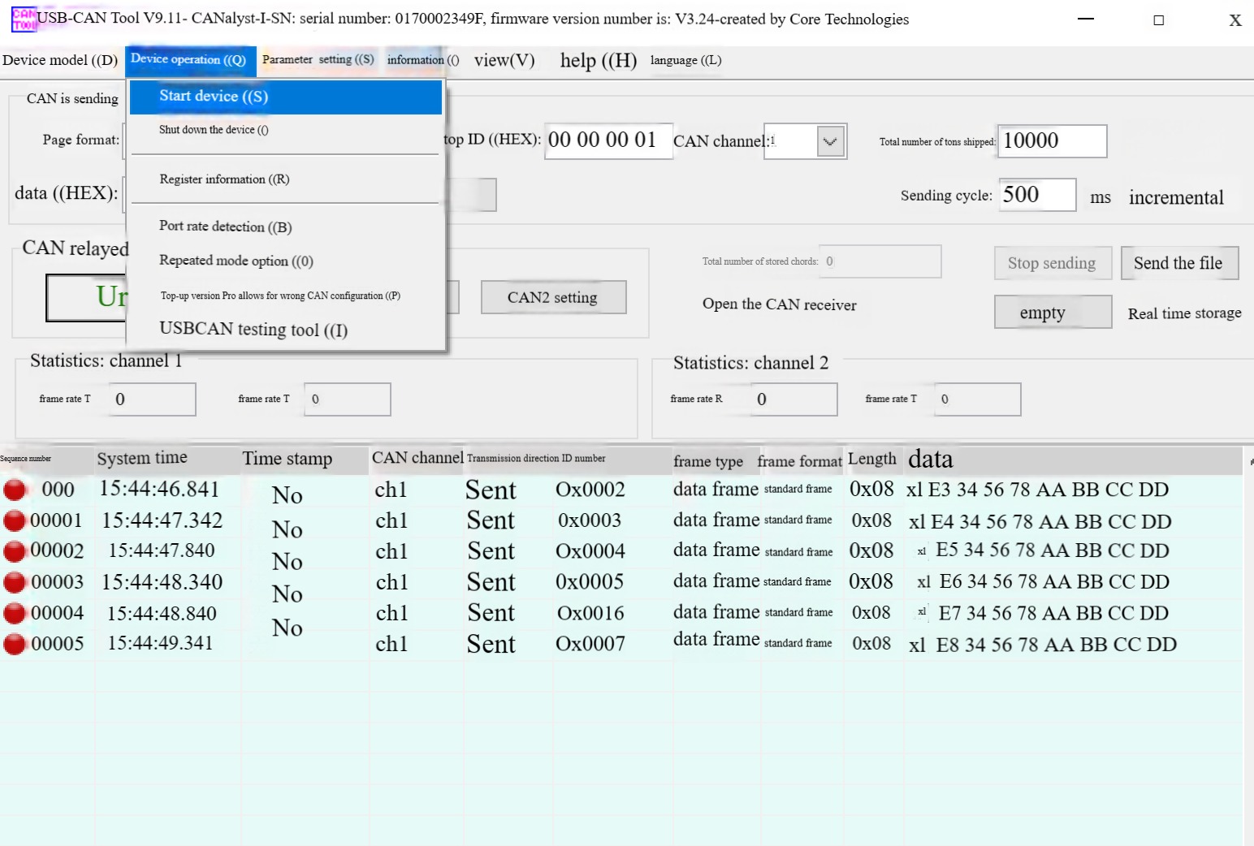The height and width of the screenshot is (846, 1254).
Task: Click system time 15:44:46.841 cell
Action: (160, 489)
